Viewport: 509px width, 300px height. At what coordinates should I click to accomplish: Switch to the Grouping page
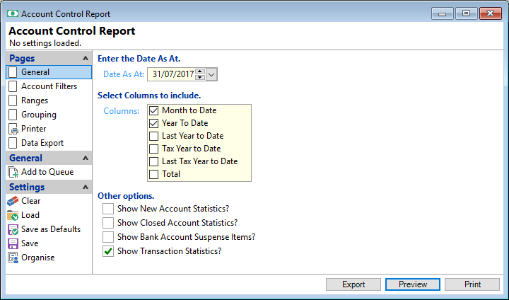[39, 115]
